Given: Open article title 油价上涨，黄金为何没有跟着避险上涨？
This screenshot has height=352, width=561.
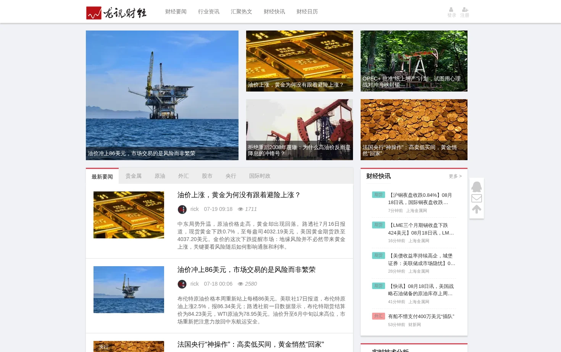Looking at the screenshot, I should click(x=239, y=195).
